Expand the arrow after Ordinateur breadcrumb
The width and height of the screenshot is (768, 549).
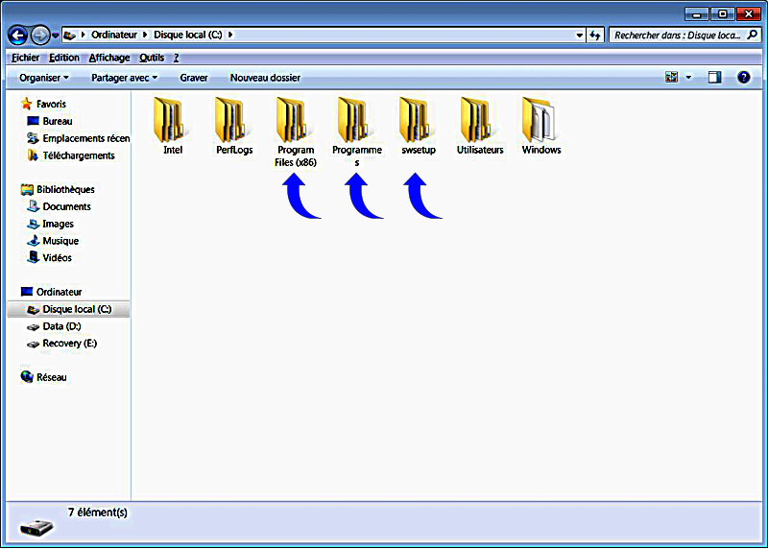145,35
